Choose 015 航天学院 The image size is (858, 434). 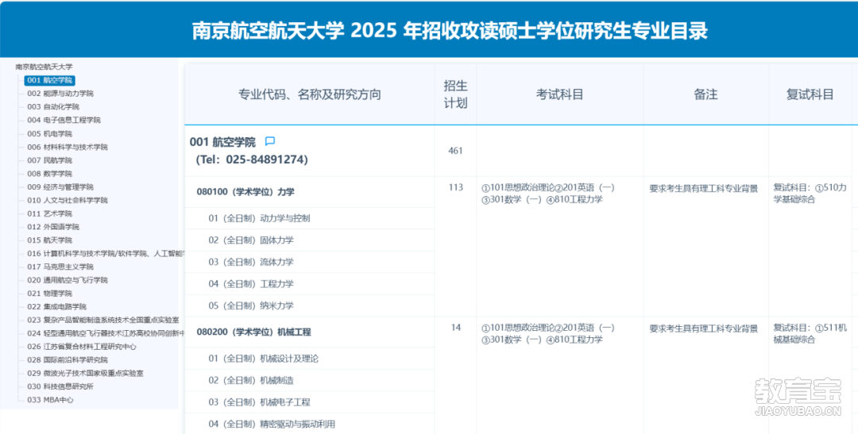50,240
